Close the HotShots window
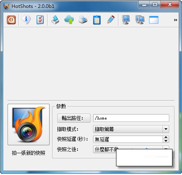The width and height of the screenshot is (182, 175). [170, 5]
